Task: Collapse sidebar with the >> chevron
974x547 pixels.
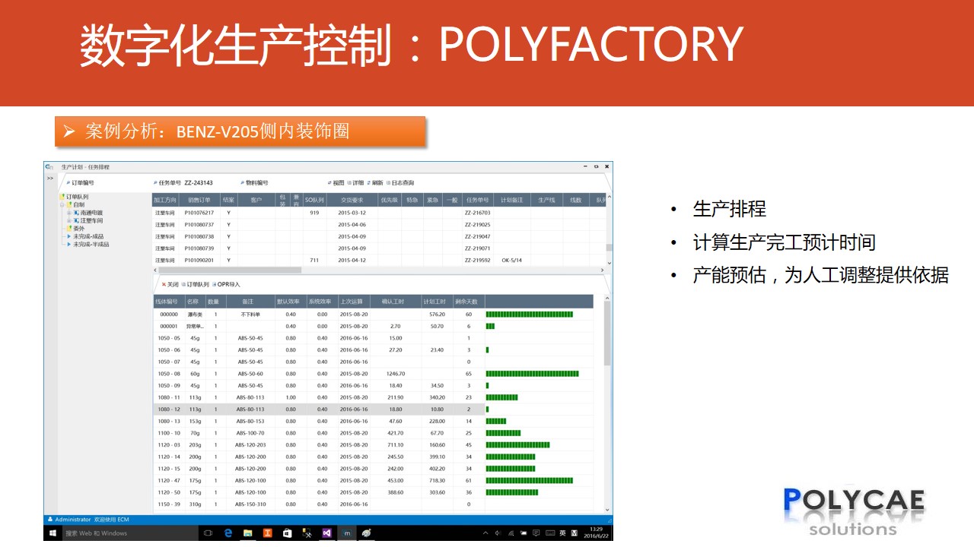Action: pos(49,179)
